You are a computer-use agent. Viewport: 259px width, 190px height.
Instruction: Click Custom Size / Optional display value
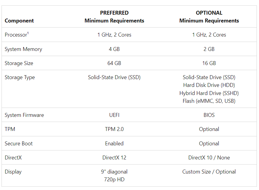pos(209,172)
